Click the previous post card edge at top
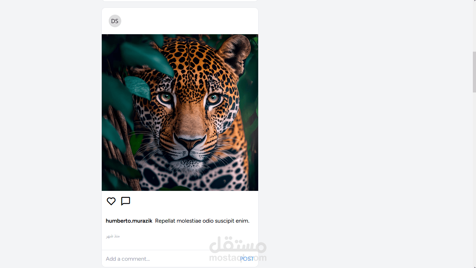The width and height of the screenshot is (476, 268). pos(180,1)
